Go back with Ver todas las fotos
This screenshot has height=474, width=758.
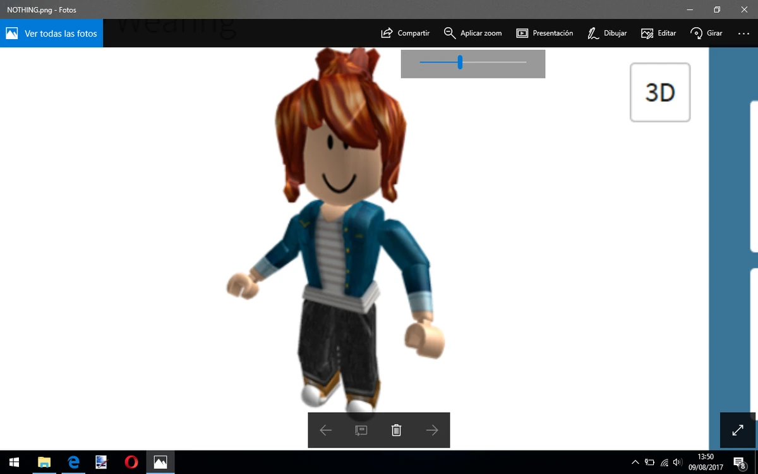[51, 33]
